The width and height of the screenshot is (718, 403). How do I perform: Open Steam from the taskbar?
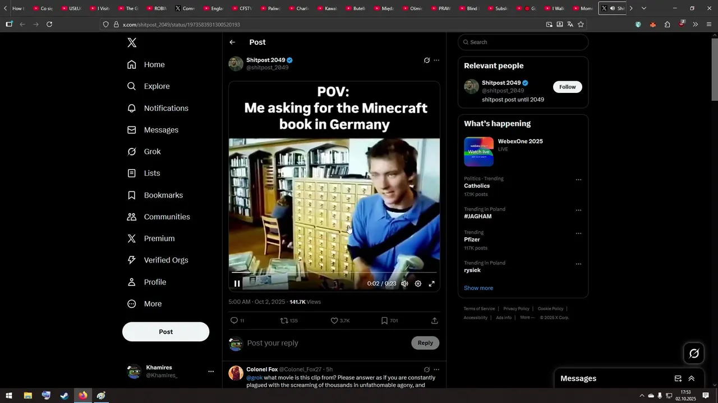pos(65,396)
